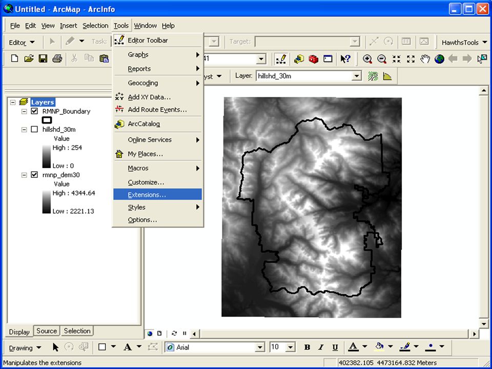The width and height of the screenshot is (492, 369).
Task: Click the horizontal scrollbar left arrow
Action: [194, 334]
